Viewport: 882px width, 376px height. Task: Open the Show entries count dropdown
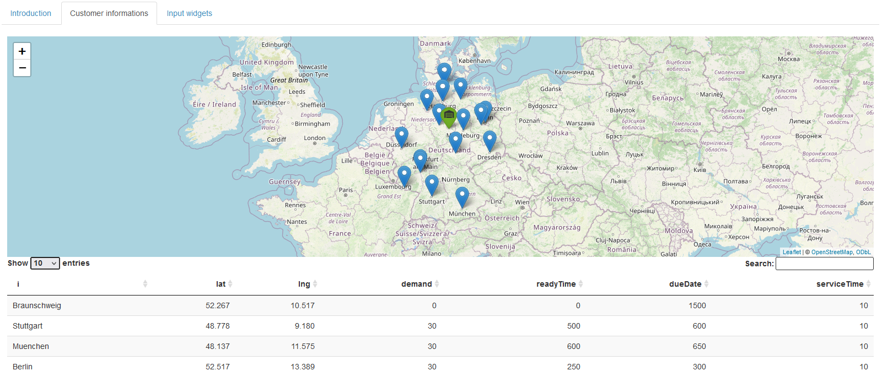click(45, 264)
